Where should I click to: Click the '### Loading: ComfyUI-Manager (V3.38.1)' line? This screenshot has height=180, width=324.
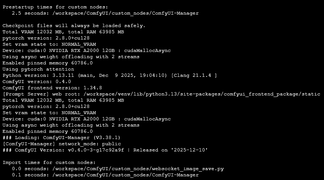tap(60, 138)
